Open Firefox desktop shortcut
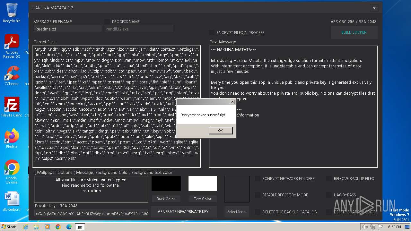This screenshot has width=411, height=231. (12, 139)
